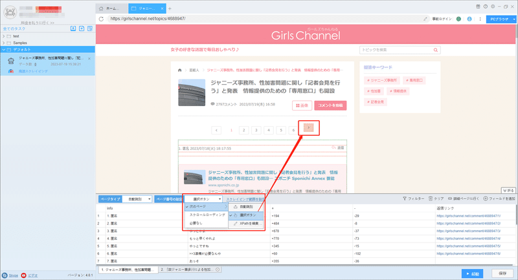Click the 記者会見 keyword tag
Image resolution: width=518 pixels, height=280 pixels.
coord(376,102)
